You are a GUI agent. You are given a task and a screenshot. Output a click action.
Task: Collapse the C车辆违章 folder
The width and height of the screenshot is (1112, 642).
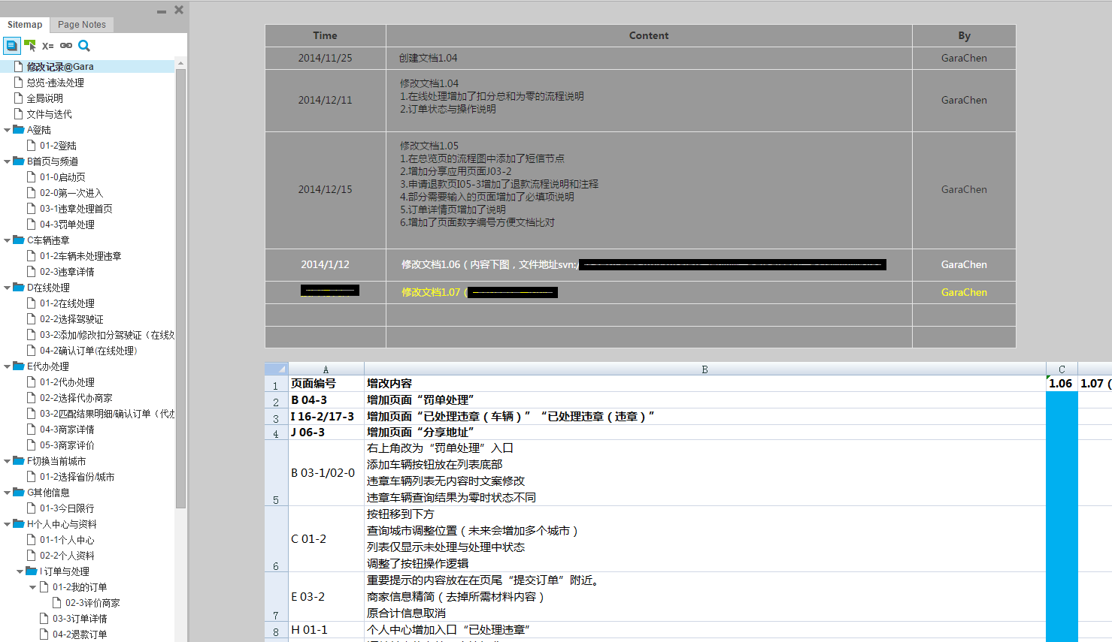pyautogui.click(x=8, y=240)
